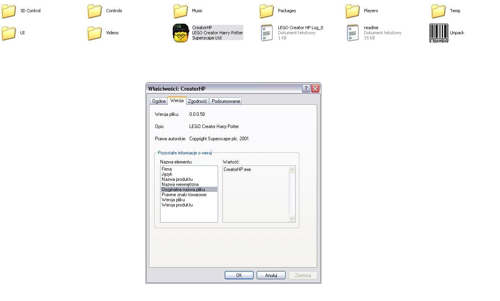The image size is (500, 301).
Task: Click the Music folder name
Action: tap(197, 11)
